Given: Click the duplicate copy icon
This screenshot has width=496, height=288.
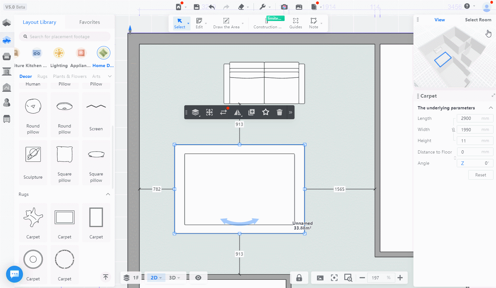Looking at the screenshot, I should click(x=252, y=112).
